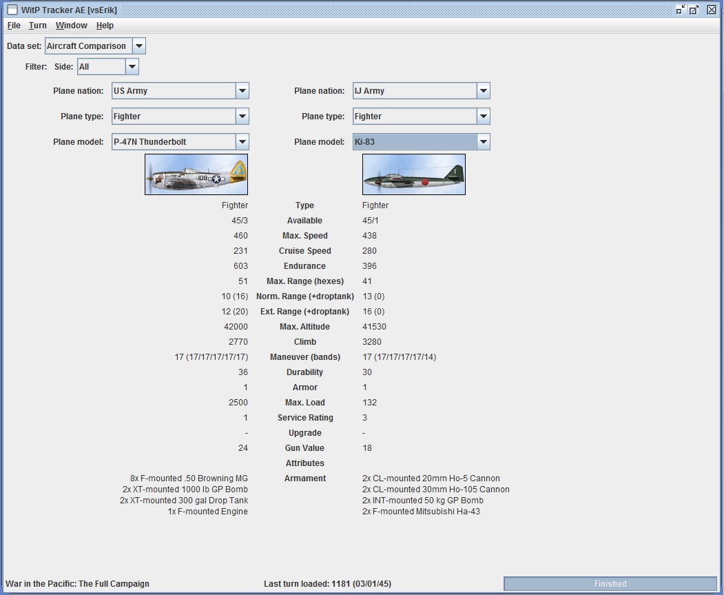
Task: Click the 2x F-mounted Mitsubishi Ha-43 entry
Action: [x=421, y=512]
